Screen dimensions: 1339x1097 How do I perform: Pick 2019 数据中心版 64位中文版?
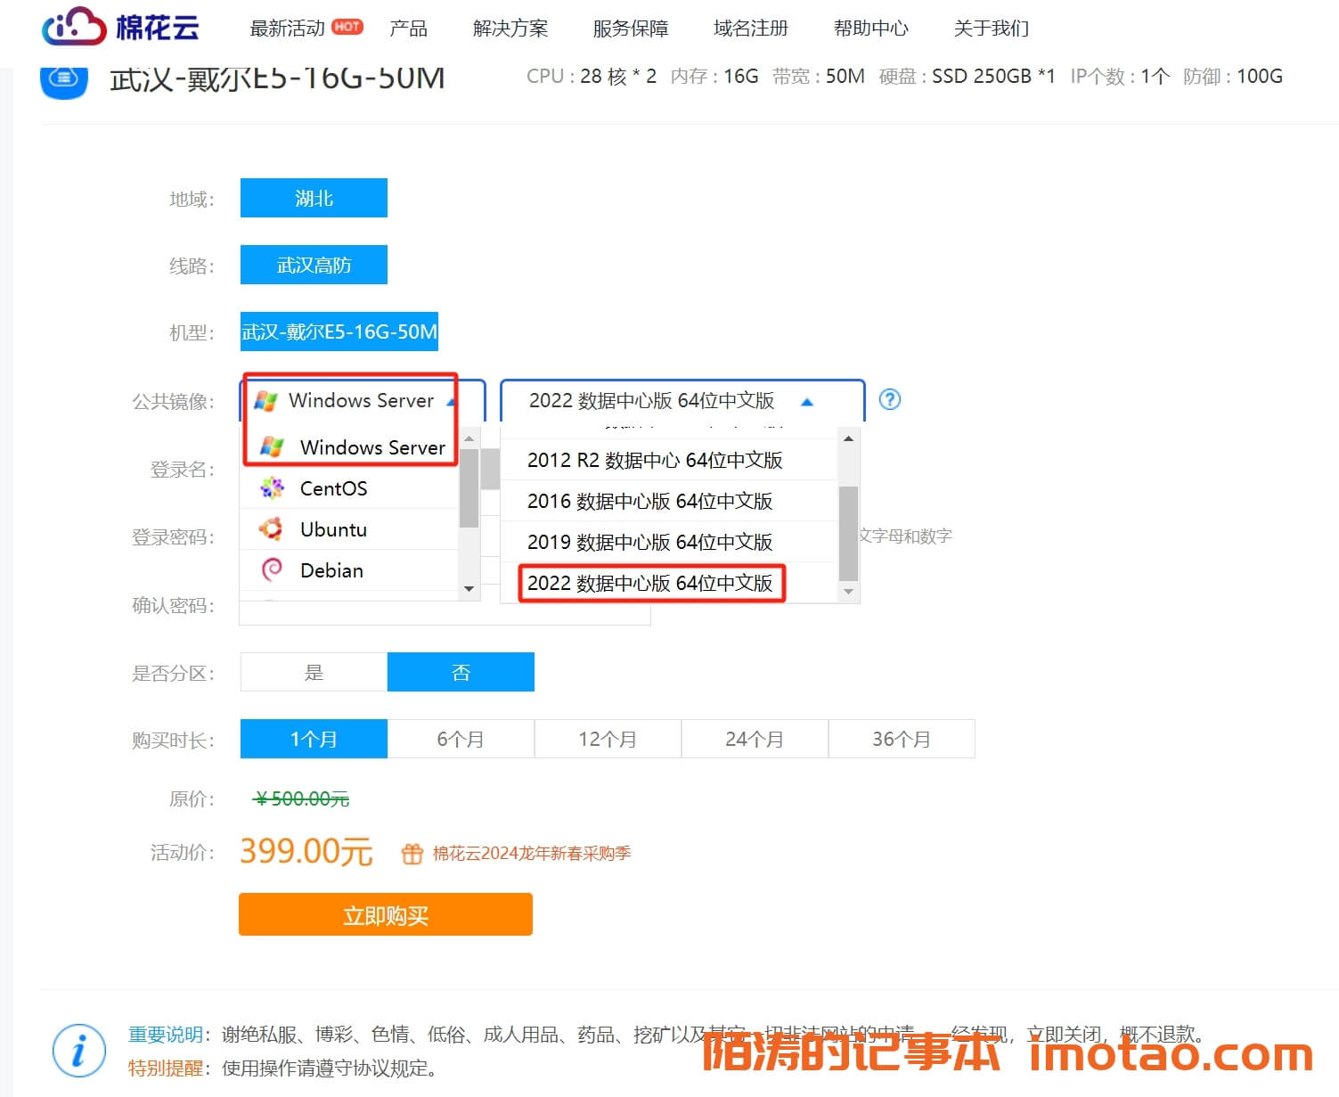pos(669,542)
